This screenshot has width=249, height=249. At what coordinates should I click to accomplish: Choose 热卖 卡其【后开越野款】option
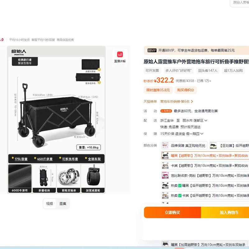[x=205, y=195]
